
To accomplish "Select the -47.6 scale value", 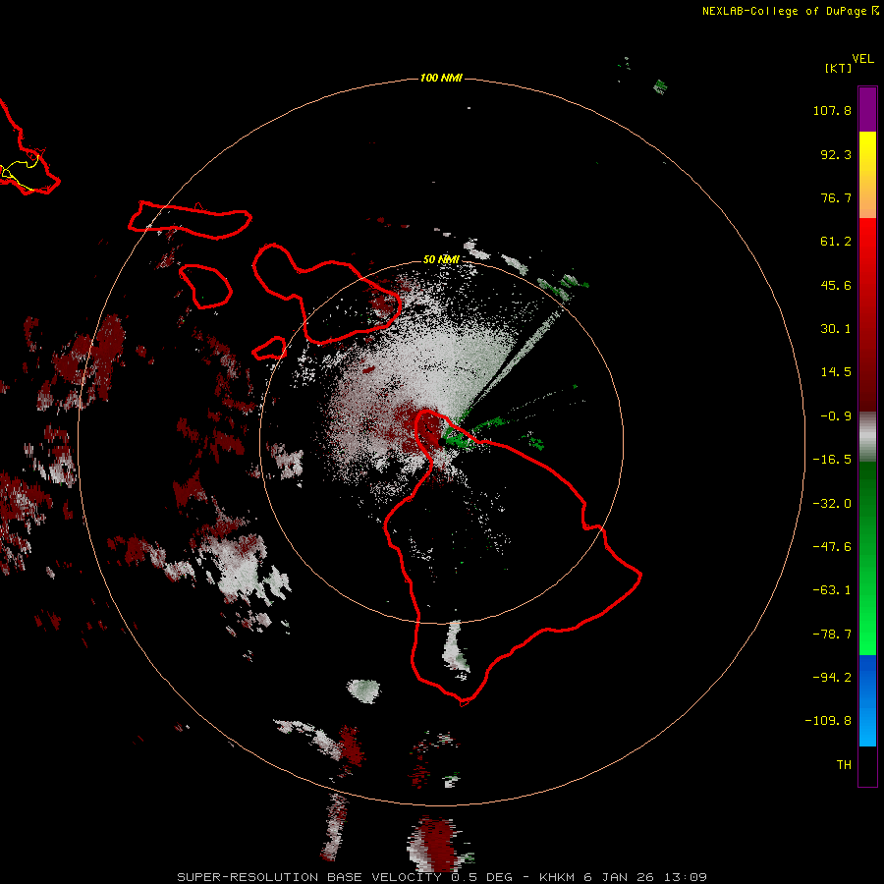I will (832, 547).
